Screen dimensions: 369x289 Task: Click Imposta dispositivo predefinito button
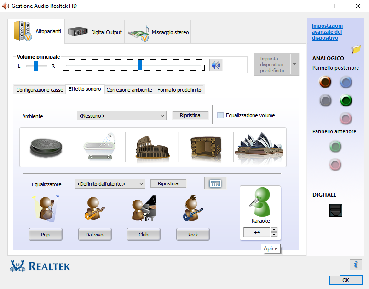coord(272,65)
